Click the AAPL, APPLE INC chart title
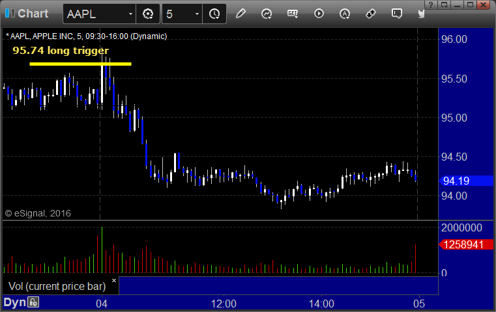Image resolution: width=496 pixels, height=312 pixels. [x=86, y=36]
